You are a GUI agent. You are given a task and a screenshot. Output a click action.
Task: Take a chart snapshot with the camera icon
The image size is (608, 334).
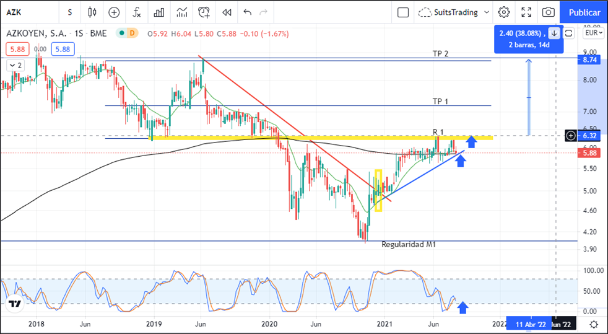tap(548, 12)
